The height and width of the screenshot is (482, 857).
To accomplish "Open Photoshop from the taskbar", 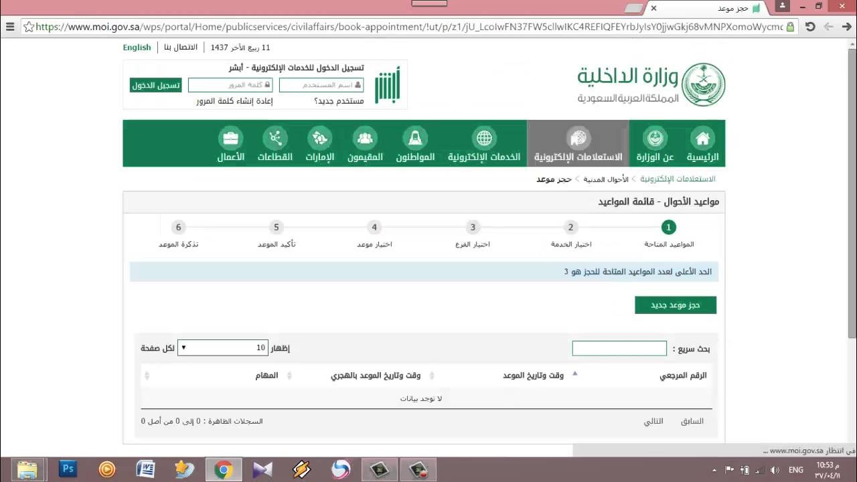I will (x=68, y=469).
